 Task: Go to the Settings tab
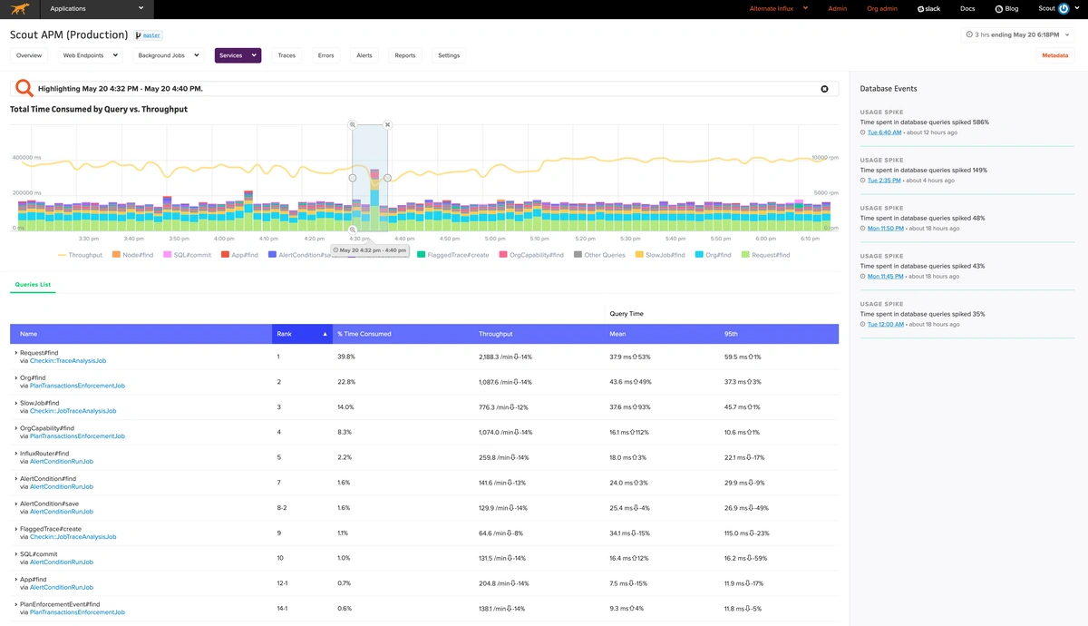(449, 55)
